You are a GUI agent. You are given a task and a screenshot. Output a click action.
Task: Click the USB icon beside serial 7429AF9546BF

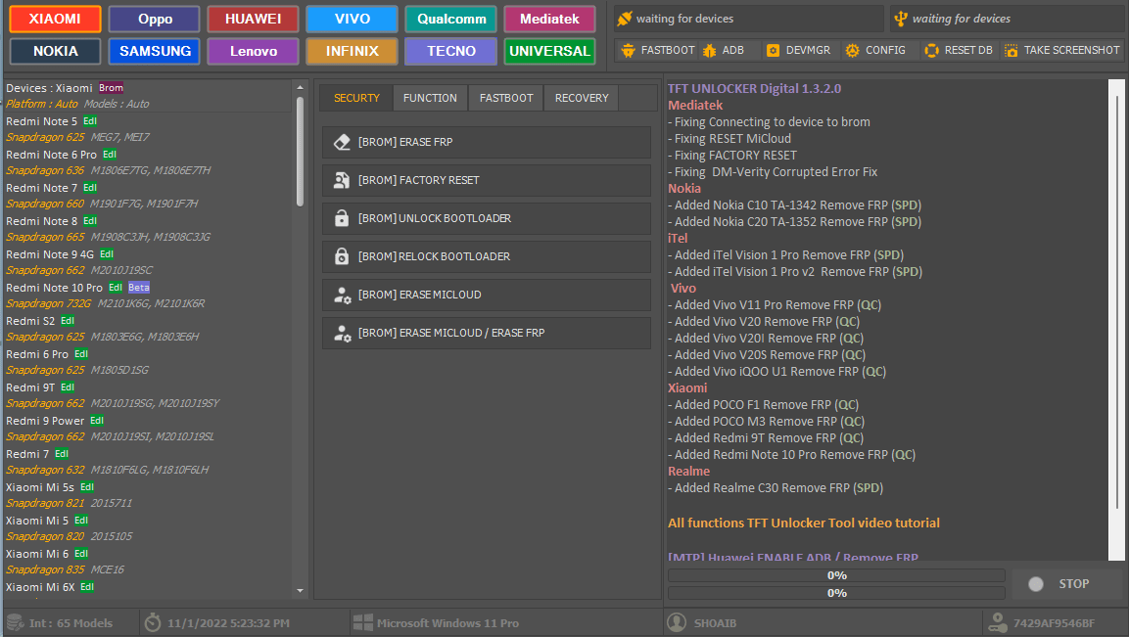coord(1000,622)
